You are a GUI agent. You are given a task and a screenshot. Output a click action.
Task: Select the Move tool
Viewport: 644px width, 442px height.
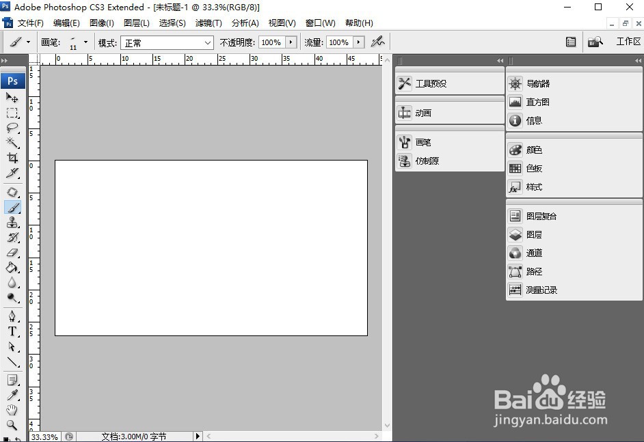[x=12, y=98]
